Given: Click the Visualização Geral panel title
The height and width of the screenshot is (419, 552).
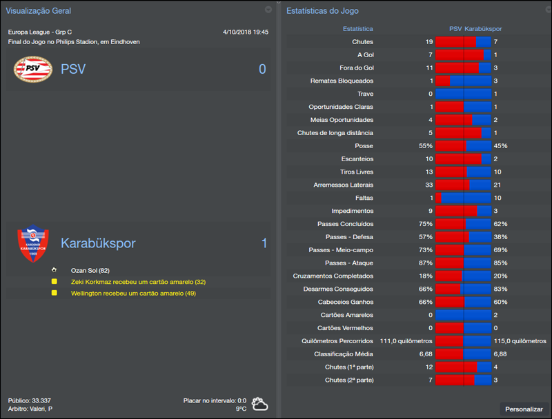Looking at the screenshot, I should tap(38, 11).
